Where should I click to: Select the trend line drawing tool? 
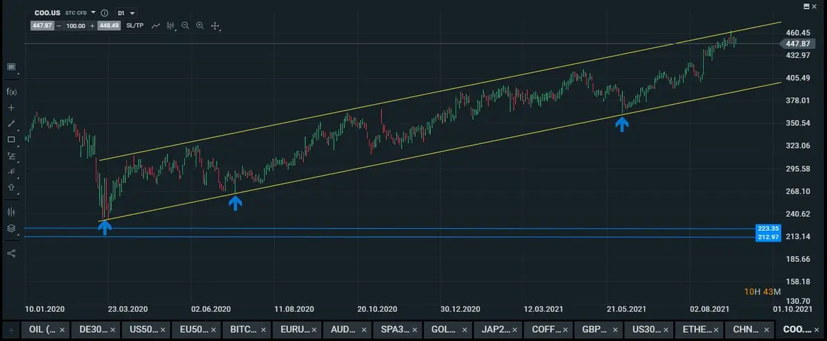(11, 124)
